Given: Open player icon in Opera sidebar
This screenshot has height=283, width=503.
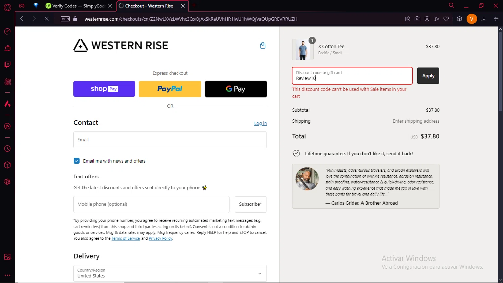Looking at the screenshot, I should coord(7,126).
